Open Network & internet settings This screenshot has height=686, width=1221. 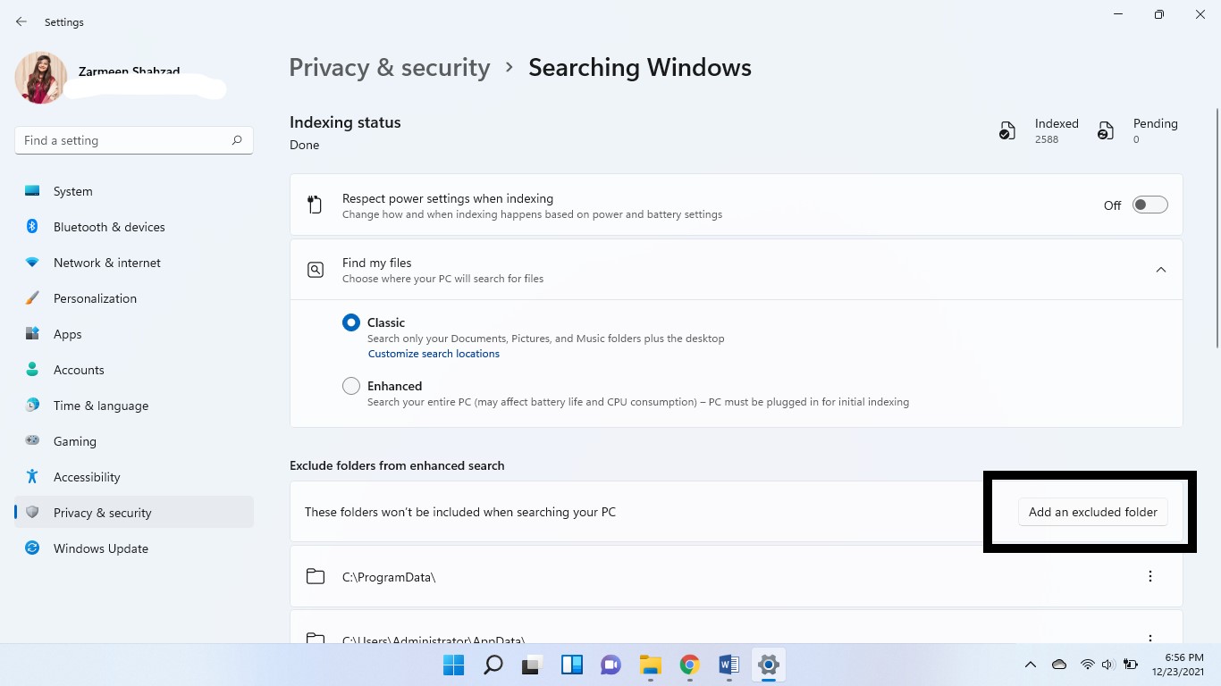tap(134, 263)
